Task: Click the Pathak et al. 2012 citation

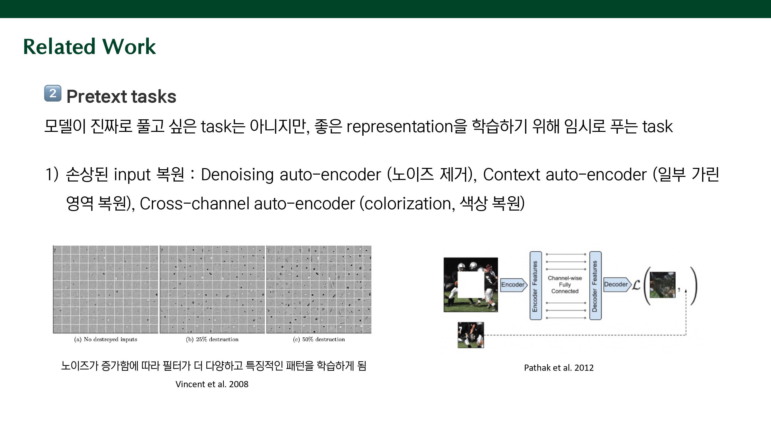Action: [x=558, y=367]
